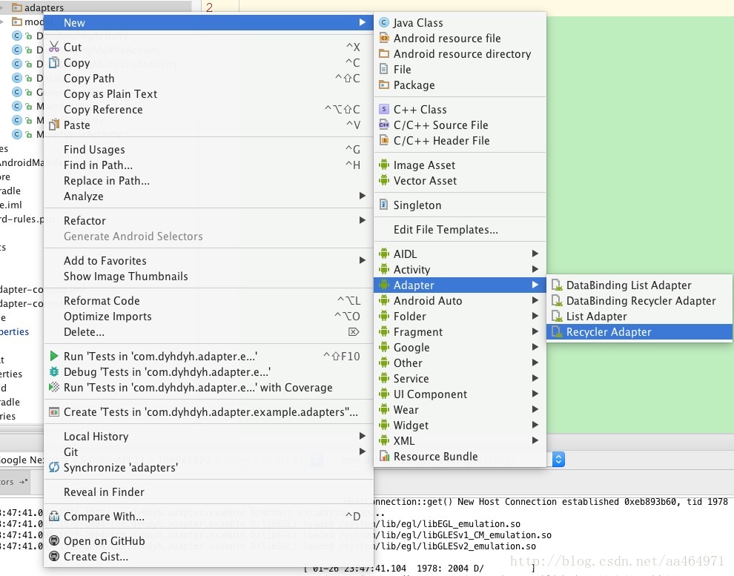
Task: Click the Android resource file icon
Action: [x=383, y=39]
